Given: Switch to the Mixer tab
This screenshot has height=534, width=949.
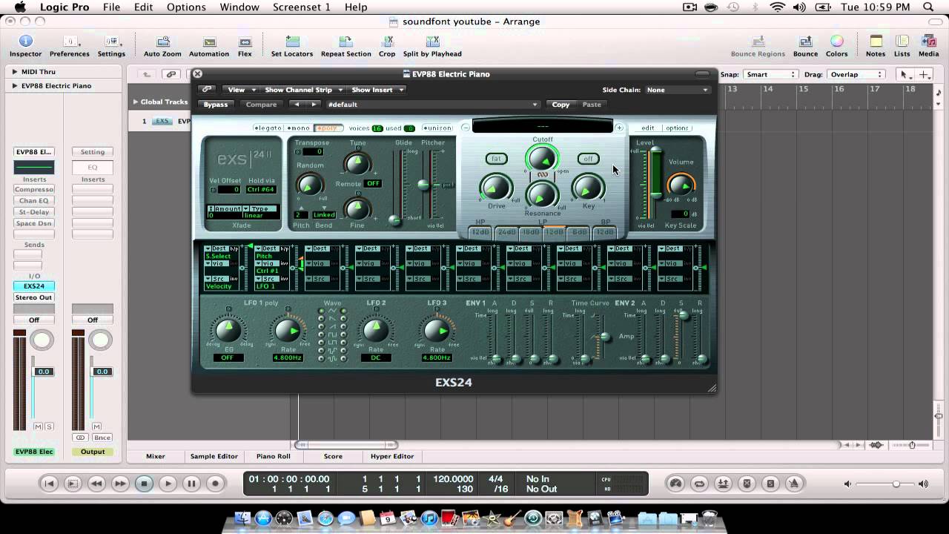Looking at the screenshot, I should pos(156,456).
